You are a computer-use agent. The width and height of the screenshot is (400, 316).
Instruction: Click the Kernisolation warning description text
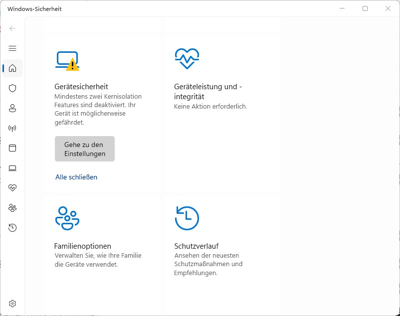pos(98,109)
